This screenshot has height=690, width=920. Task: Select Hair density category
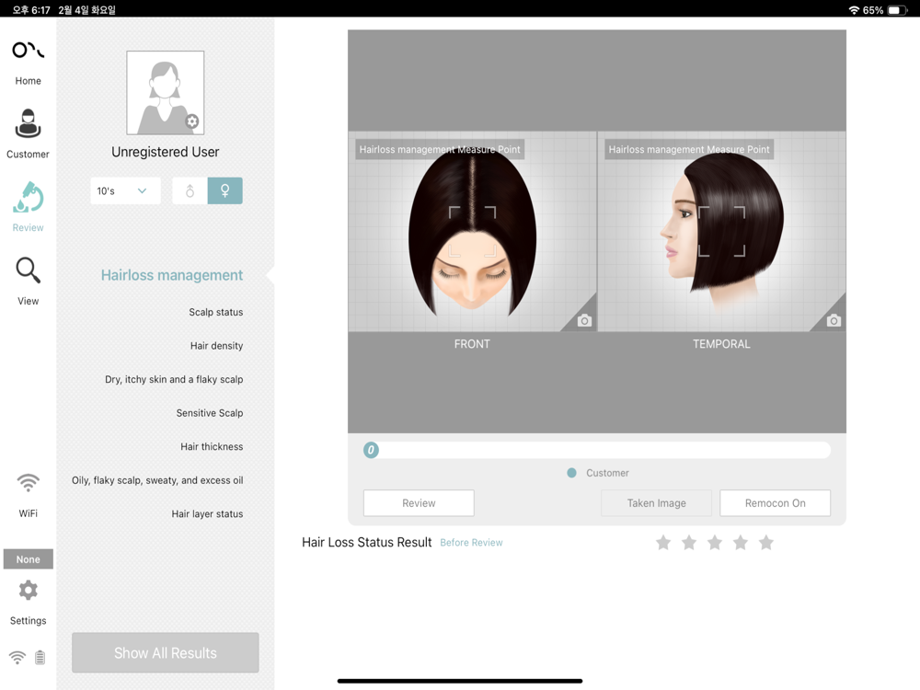tap(216, 346)
